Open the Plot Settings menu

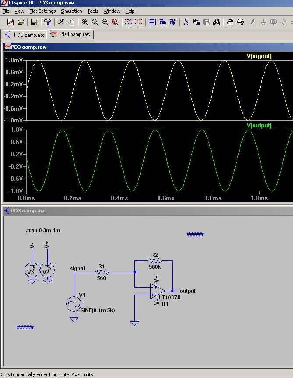tap(42, 11)
